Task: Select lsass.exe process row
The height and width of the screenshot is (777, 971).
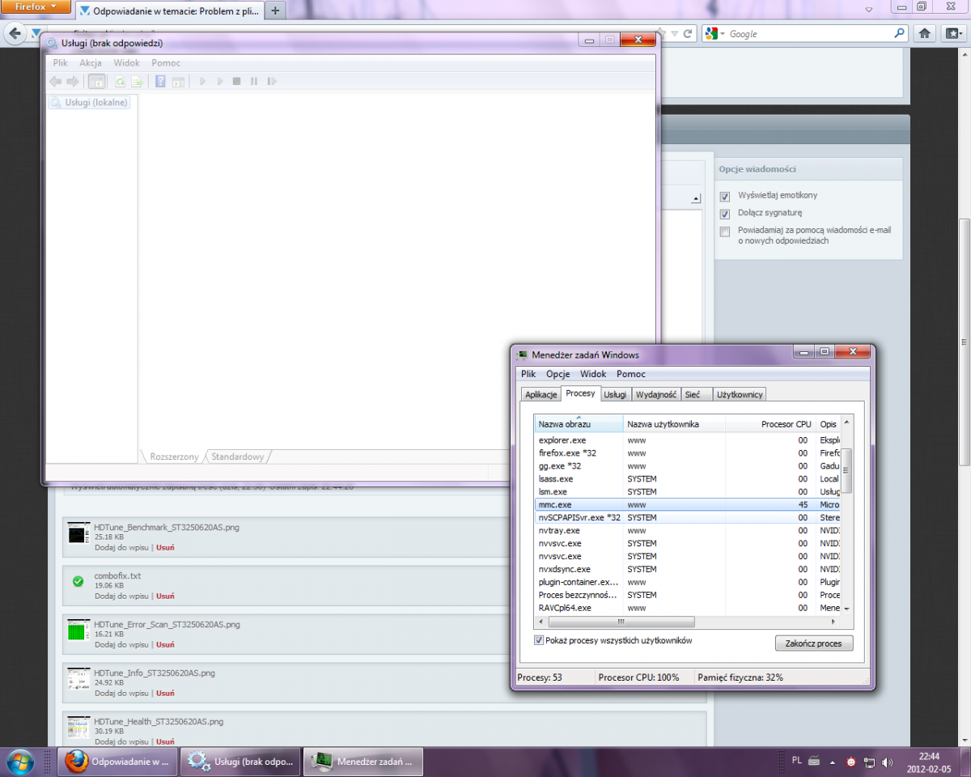Action: click(x=688, y=478)
